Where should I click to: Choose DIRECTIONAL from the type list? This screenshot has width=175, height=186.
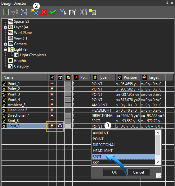coord(123,145)
